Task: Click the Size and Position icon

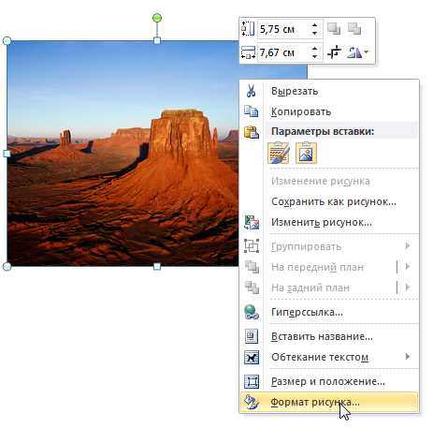Action: pyautogui.click(x=252, y=381)
